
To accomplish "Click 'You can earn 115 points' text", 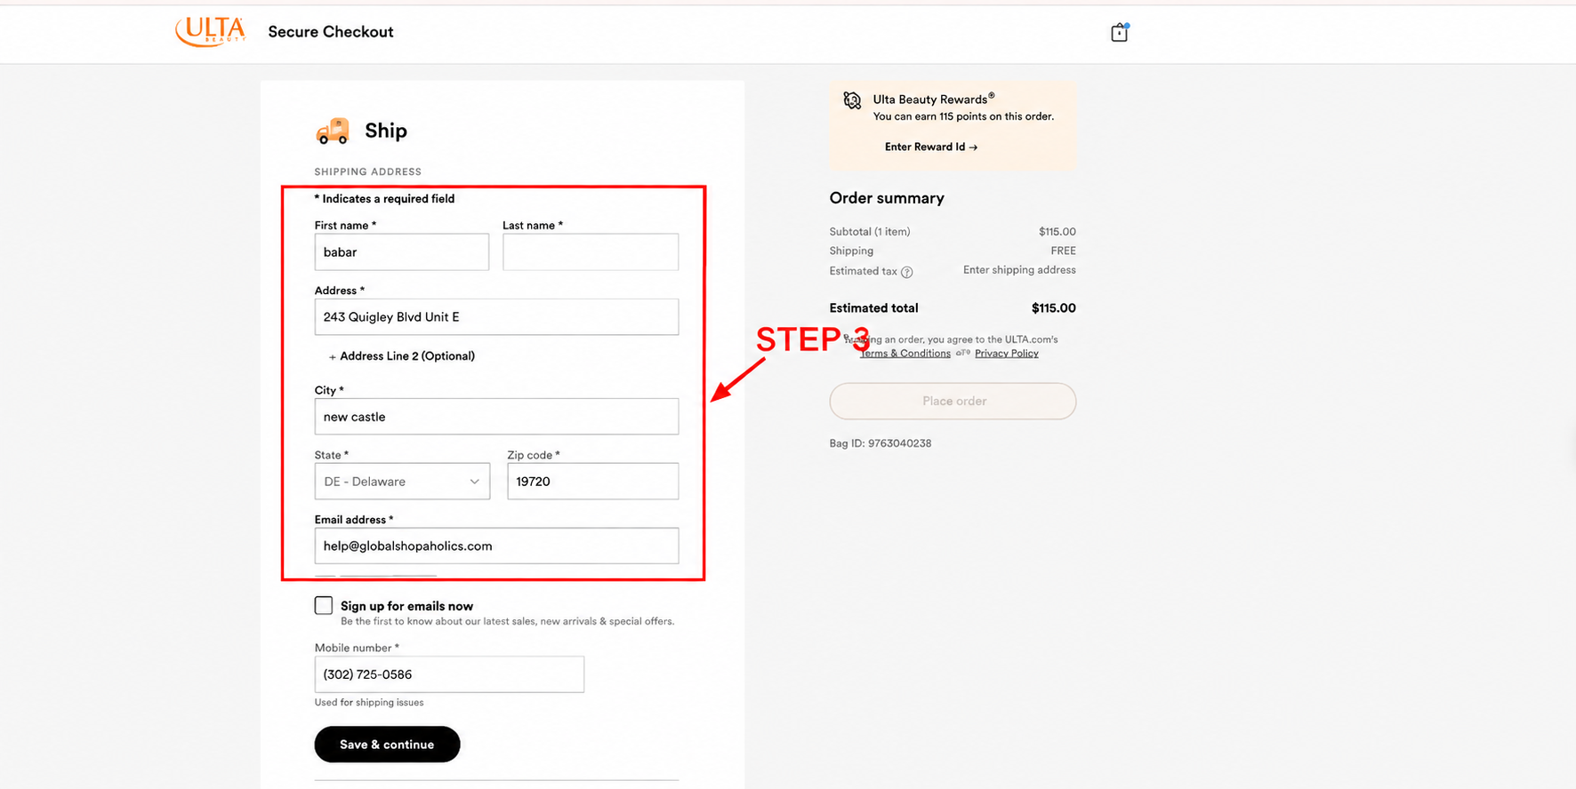I will [x=963, y=116].
